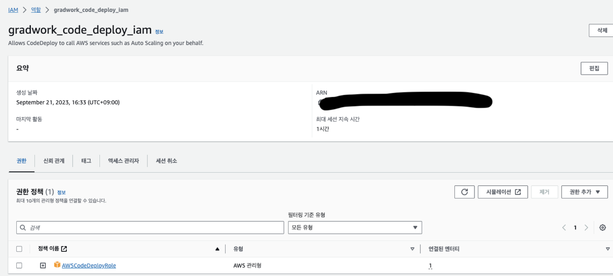The image size is (613, 276).
Task: Click the 유형 column header label
Action: tap(238, 249)
